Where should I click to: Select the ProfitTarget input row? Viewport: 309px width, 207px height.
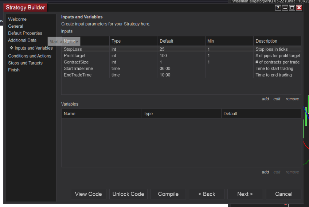(74, 56)
